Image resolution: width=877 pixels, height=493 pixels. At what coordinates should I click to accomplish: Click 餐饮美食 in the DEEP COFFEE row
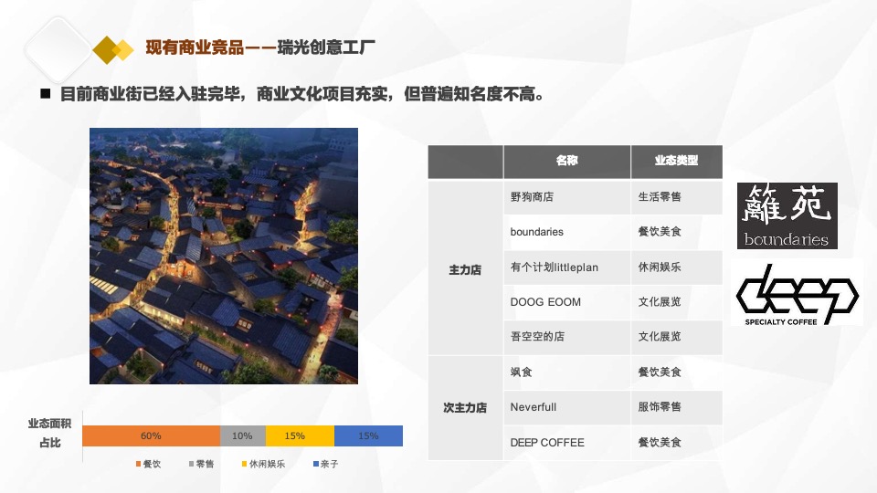point(677,443)
